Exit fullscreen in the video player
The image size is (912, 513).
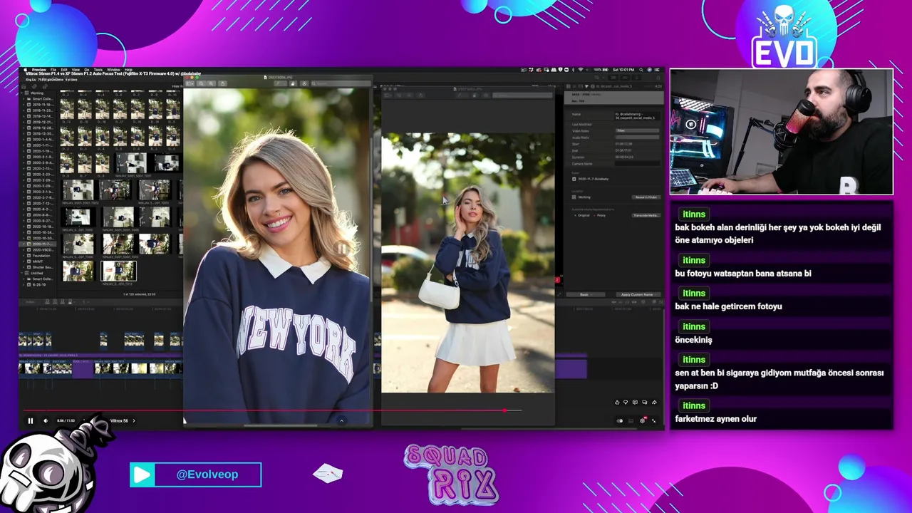click(x=654, y=421)
